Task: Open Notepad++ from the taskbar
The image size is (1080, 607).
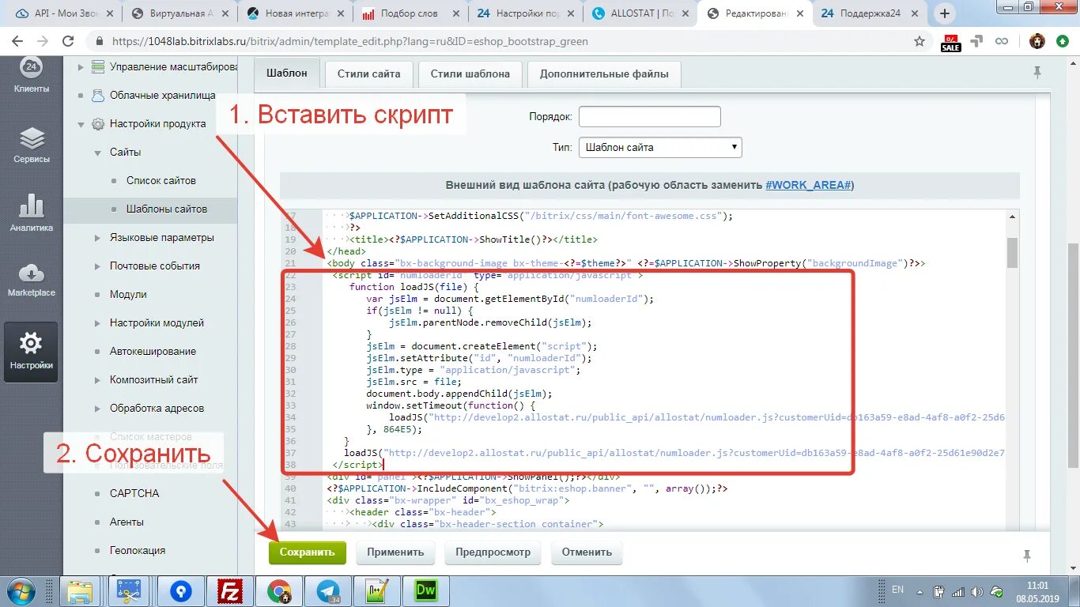Action: pos(377,591)
